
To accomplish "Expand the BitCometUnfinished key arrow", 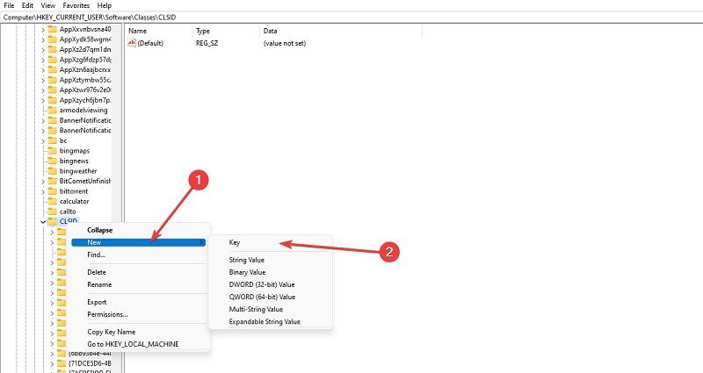I will 43,181.
